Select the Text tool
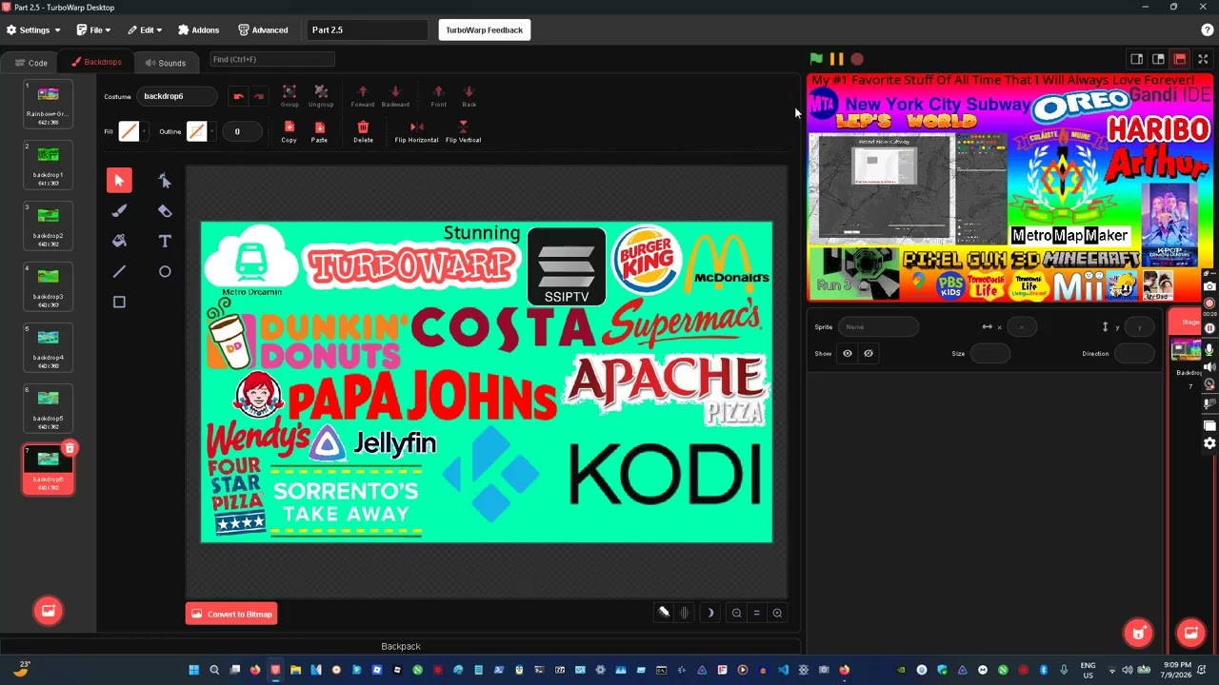The width and height of the screenshot is (1219, 685). pos(165,241)
